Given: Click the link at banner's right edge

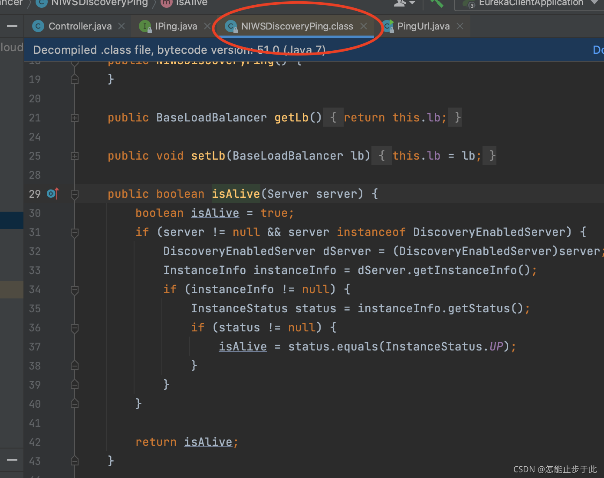Looking at the screenshot, I should point(598,50).
